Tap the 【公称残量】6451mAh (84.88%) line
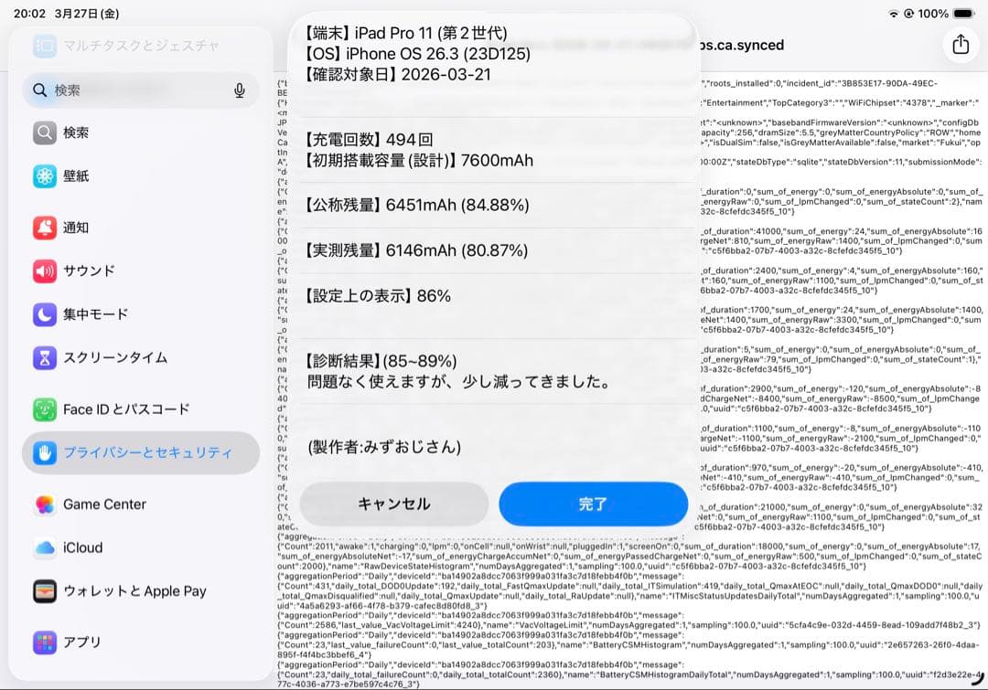Viewport: 988px width, 690px height. click(417, 206)
